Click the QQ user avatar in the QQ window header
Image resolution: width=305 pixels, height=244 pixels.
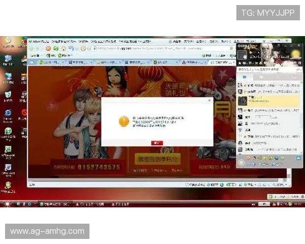click(242, 55)
